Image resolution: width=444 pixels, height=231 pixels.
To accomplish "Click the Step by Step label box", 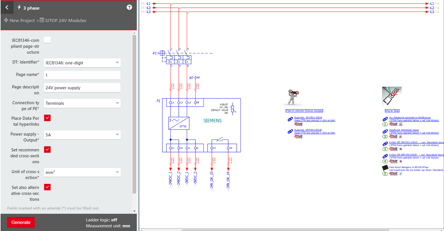I will (x=392, y=111).
